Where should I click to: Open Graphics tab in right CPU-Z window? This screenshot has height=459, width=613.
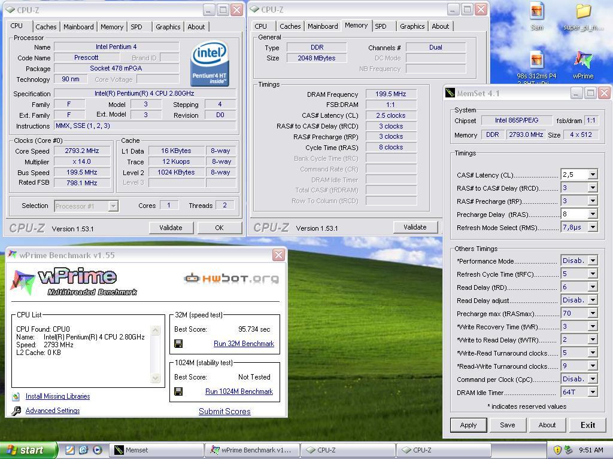tap(412, 26)
